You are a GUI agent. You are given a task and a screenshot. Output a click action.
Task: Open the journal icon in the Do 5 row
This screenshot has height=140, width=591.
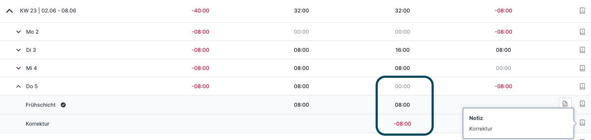point(582,86)
